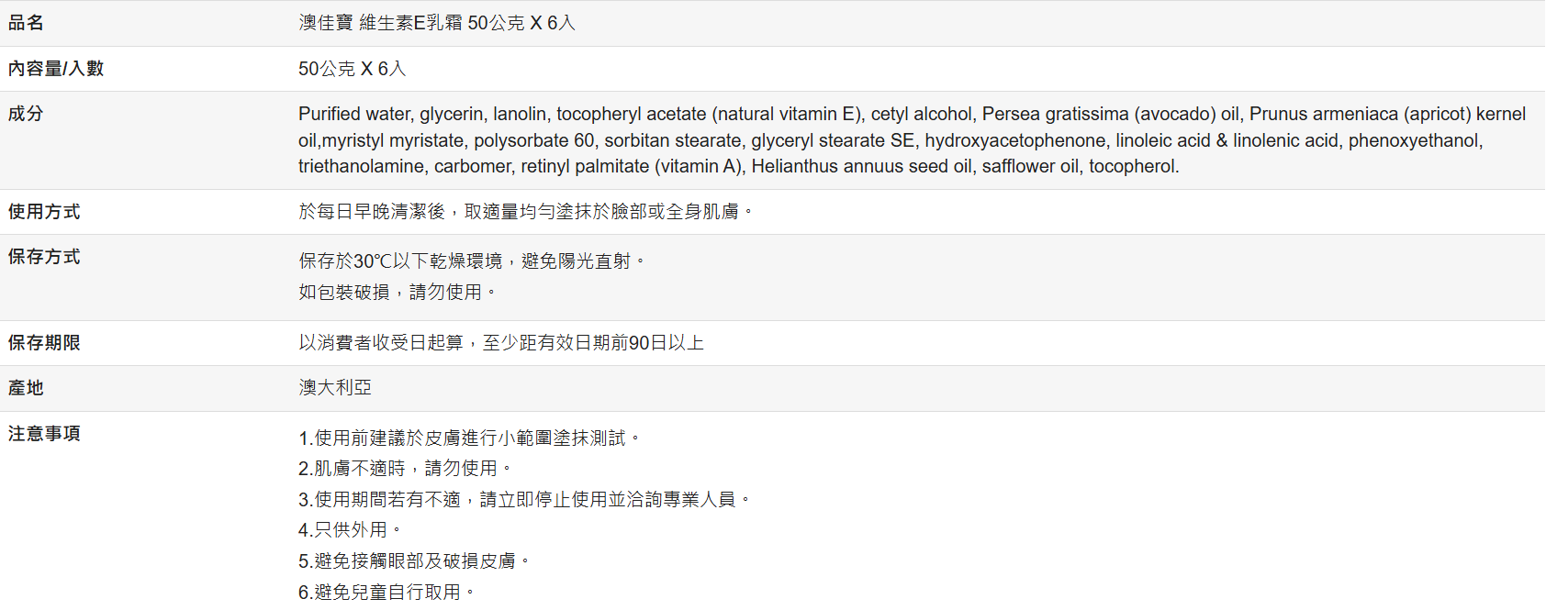
Task: Click note 4 只供外用
Action: pyautogui.click(x=349, y=530)
